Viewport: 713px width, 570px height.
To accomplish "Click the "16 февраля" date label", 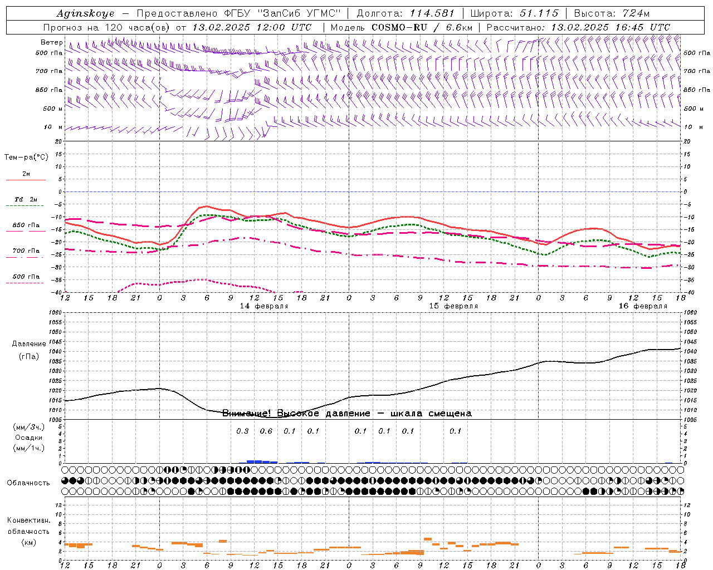I will pos(643,306).
